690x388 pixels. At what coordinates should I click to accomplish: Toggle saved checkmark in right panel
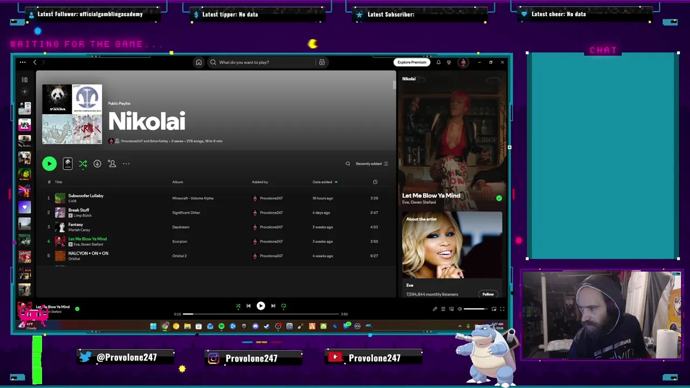(499, 198)
